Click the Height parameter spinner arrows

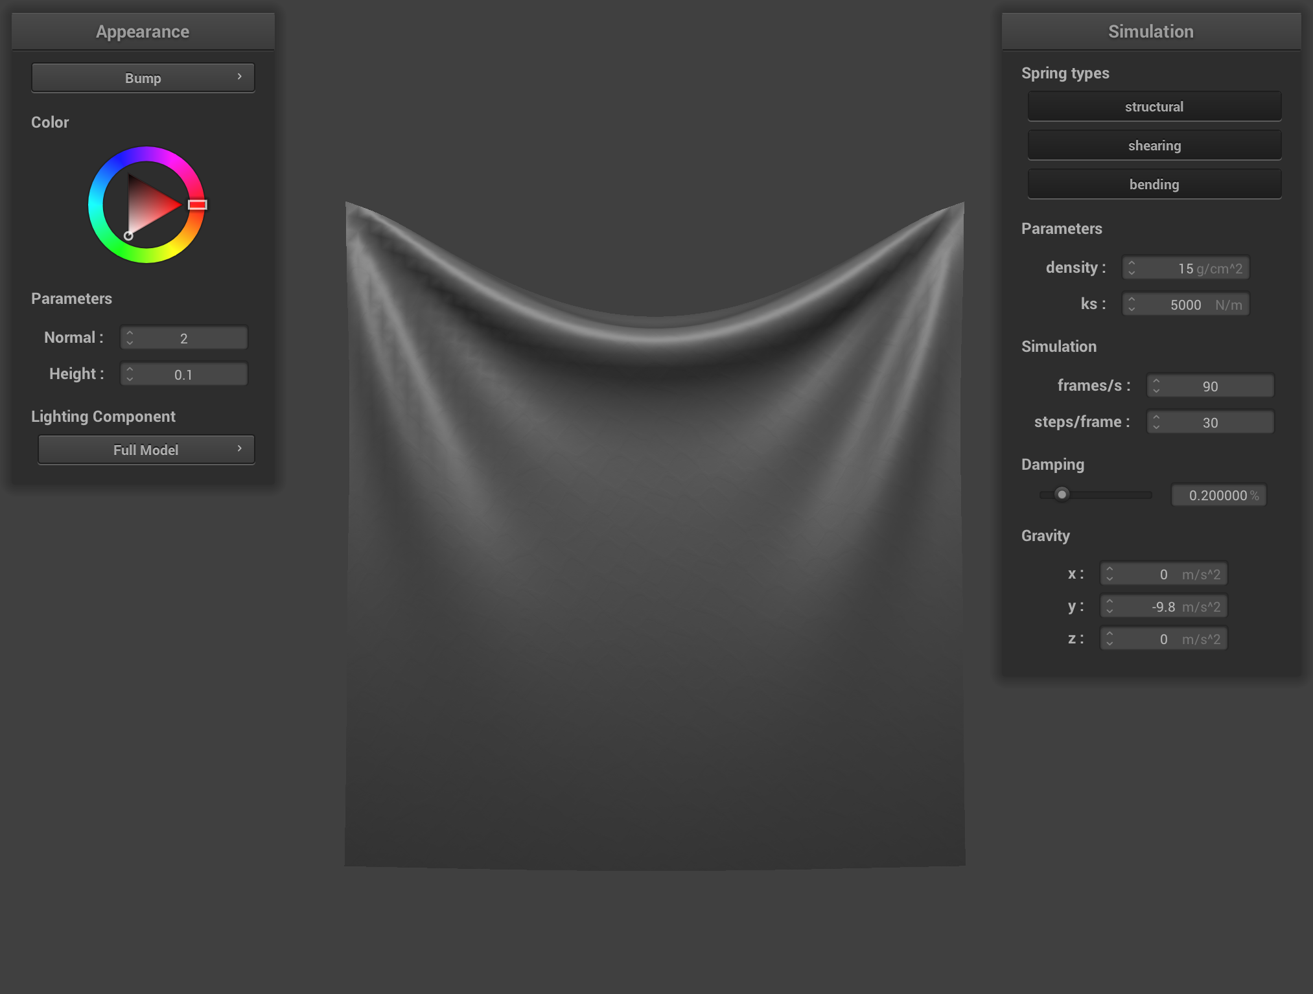click(130, 374)
